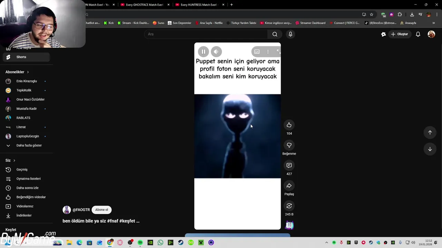Image resolution: width=442 pixels, height=248 pixels.
Task: Mute the Shorts video volume
Action: click(216, 52)
